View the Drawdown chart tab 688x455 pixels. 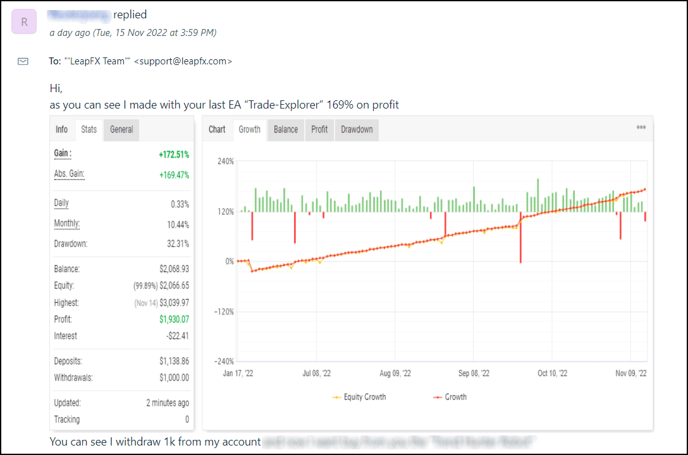pos(357,129)
